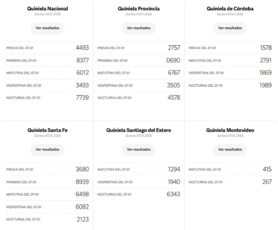Select Montevideo Matutina result 415
This screenshot has height=230, width=278.
coord(266,169)
